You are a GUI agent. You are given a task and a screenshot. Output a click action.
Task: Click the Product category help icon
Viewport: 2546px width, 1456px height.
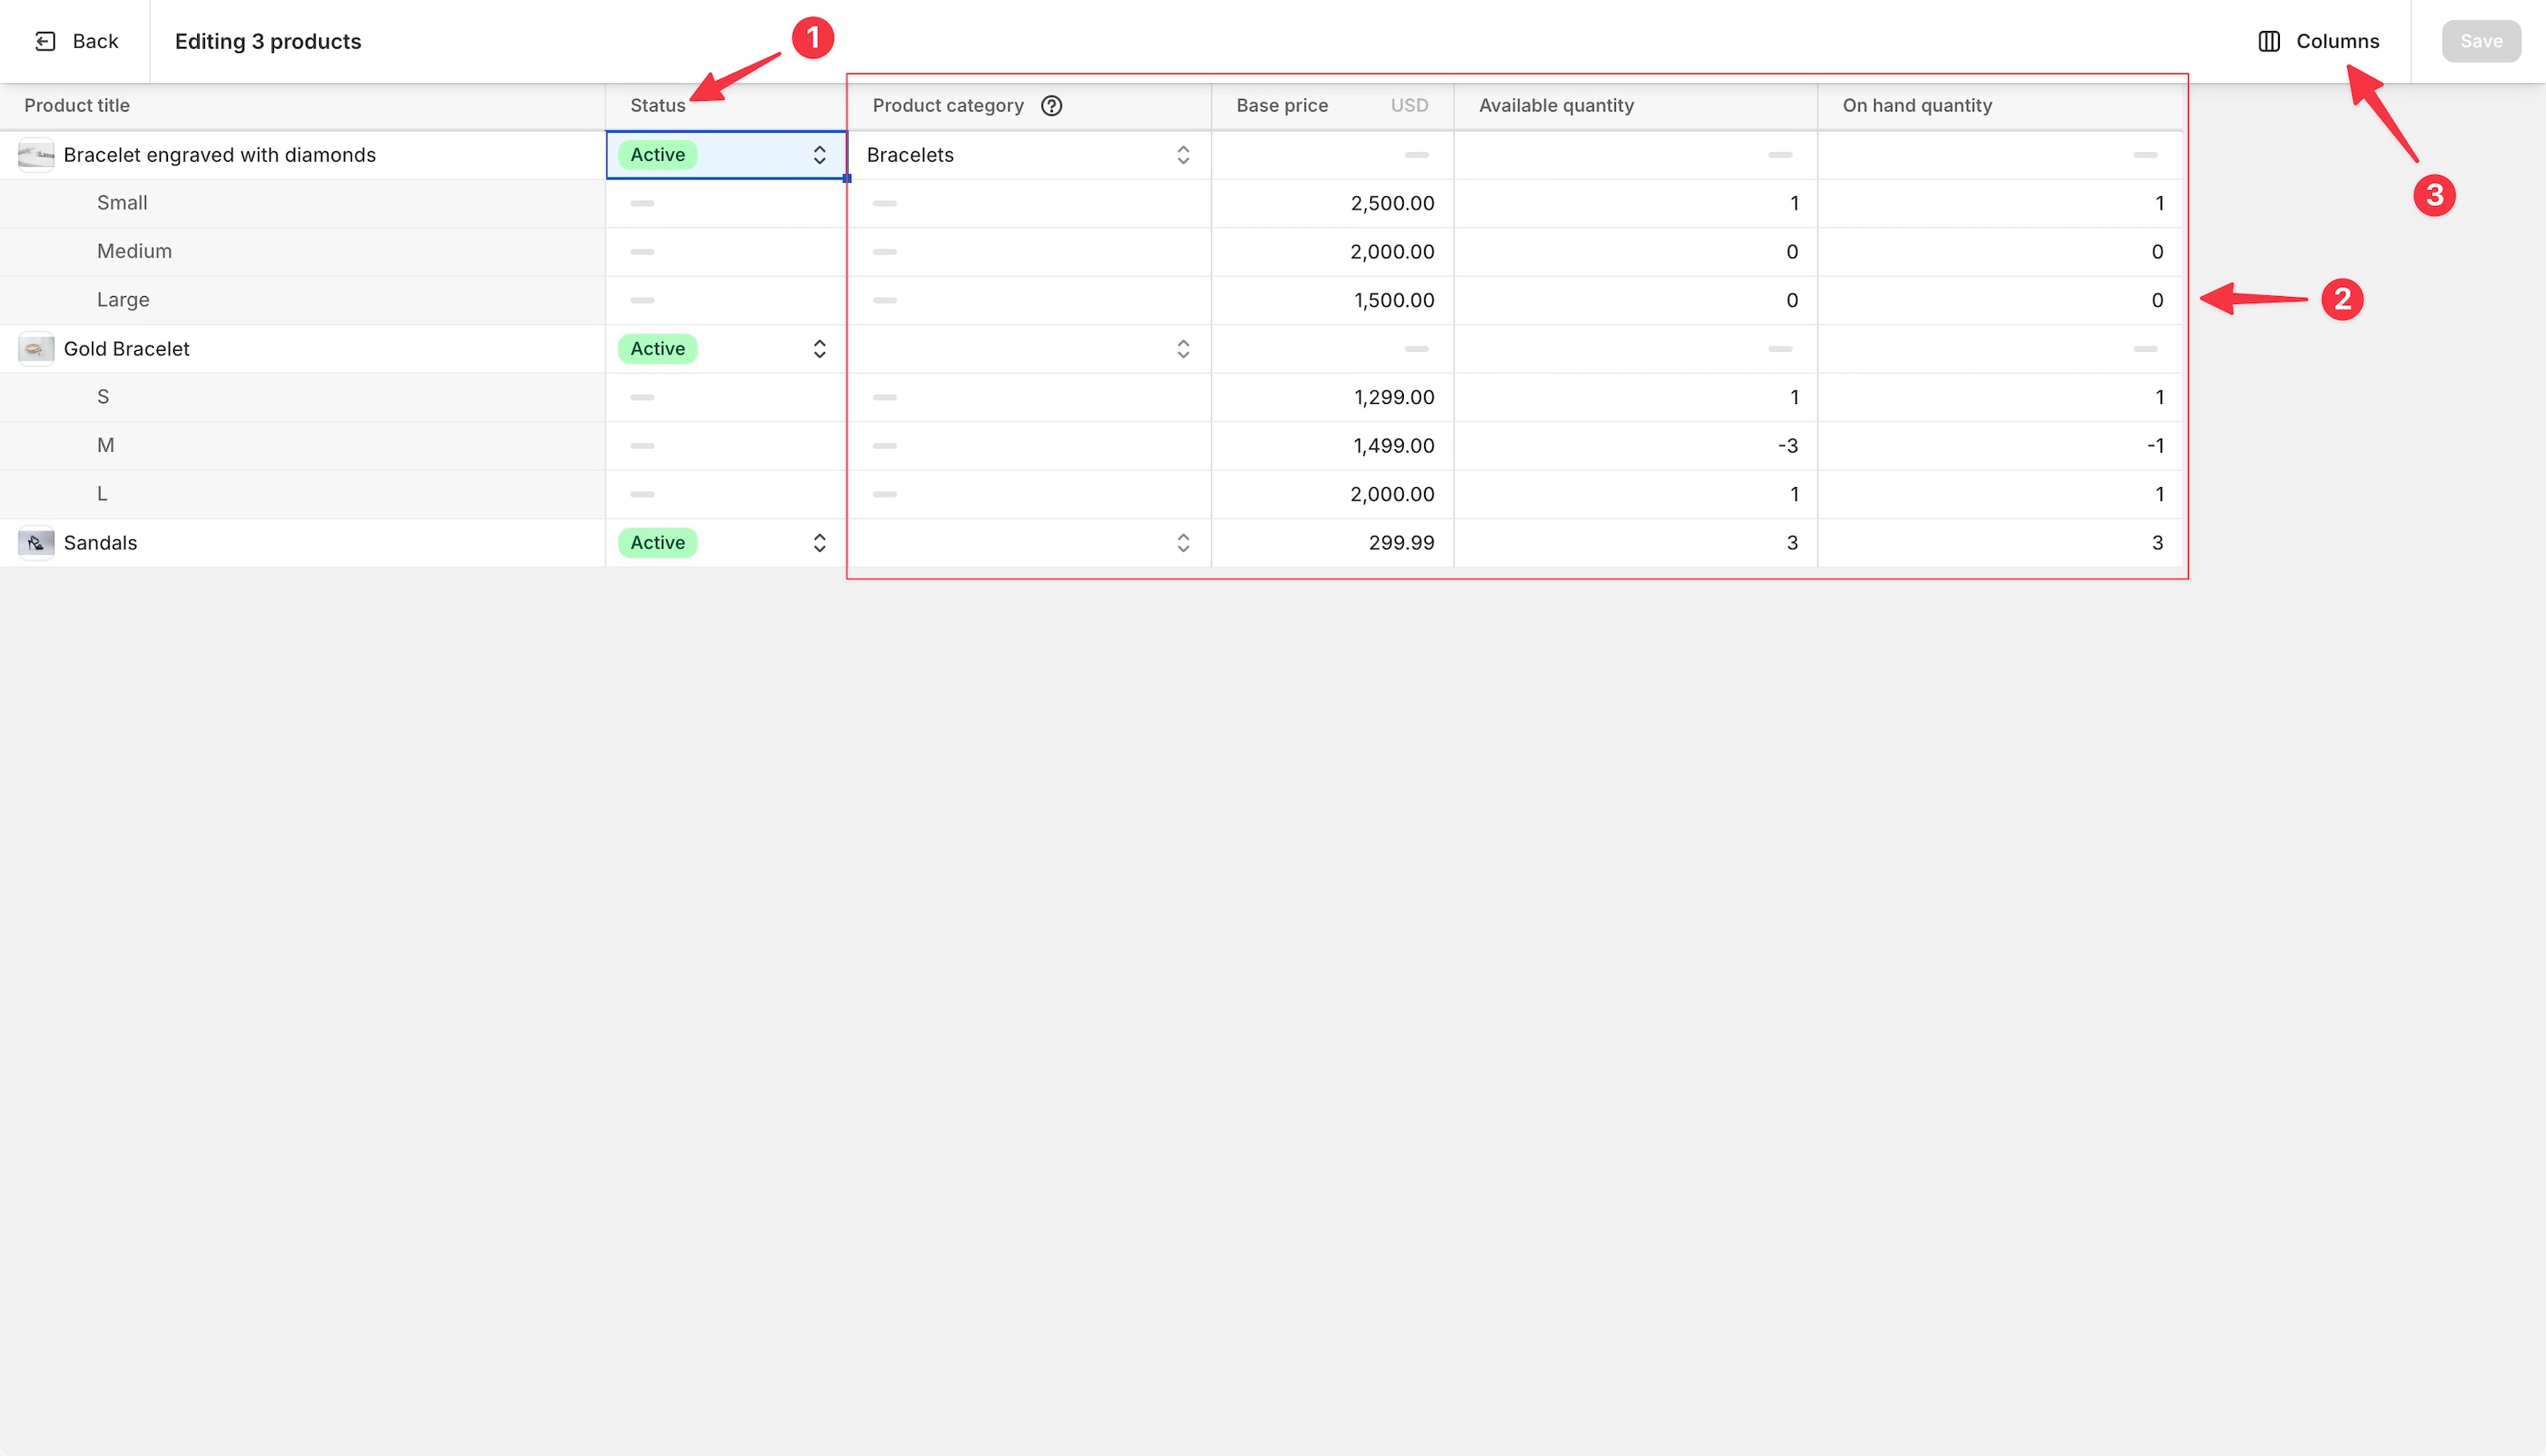pyautogui.click(x=1051, y=106)
